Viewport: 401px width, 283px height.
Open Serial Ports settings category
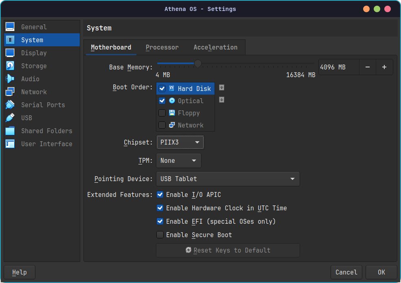click(x=42, y=105)
